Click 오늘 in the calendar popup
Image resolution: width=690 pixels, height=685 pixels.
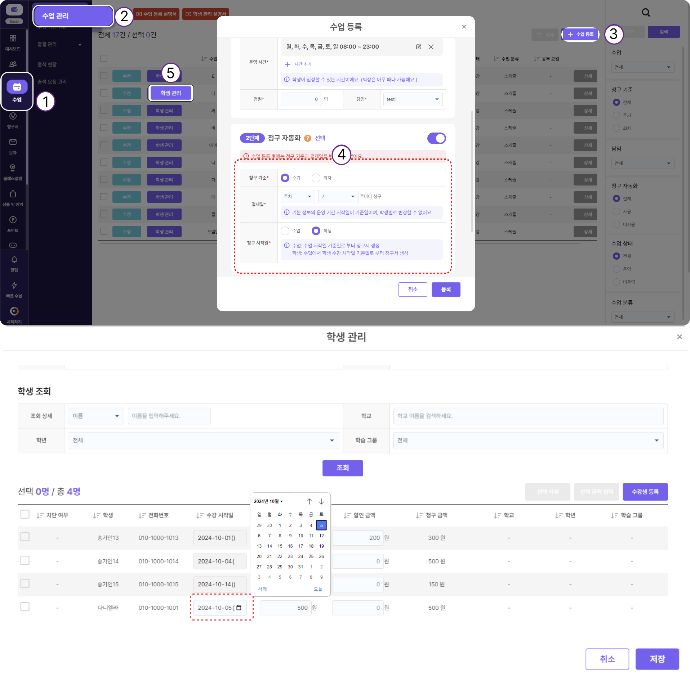click(x=318, y=589)
